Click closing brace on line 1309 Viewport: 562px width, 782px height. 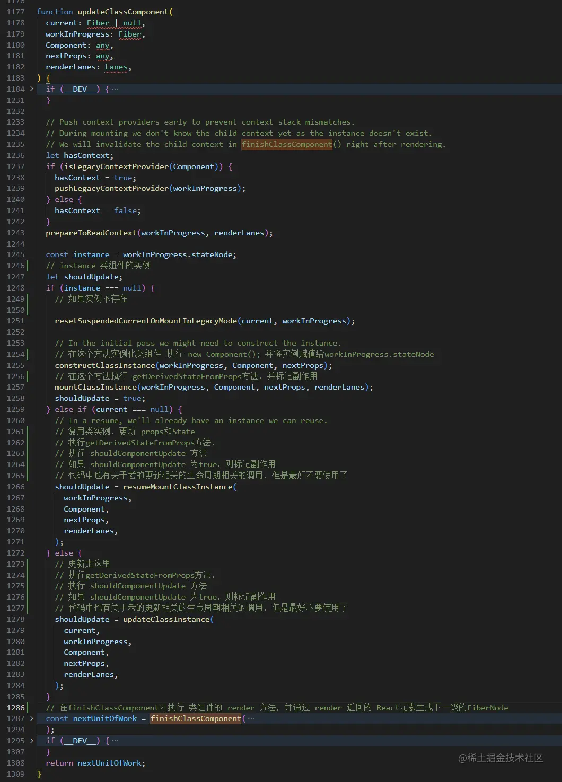click(x=39, y=774)
